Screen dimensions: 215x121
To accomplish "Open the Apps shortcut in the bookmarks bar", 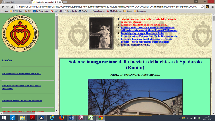I will click(x=5, y=11).
